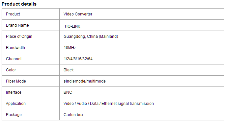
Task: Select the Bandwidth label cell
Action: click(31, 48)
